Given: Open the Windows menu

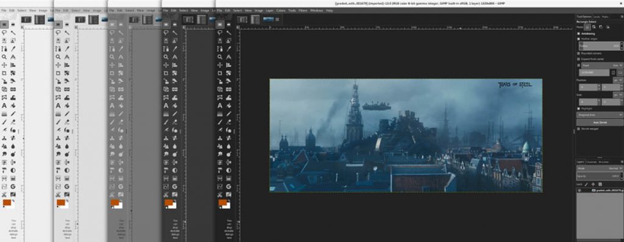Looking at the screenshot, I should click(x=316, y=10).
